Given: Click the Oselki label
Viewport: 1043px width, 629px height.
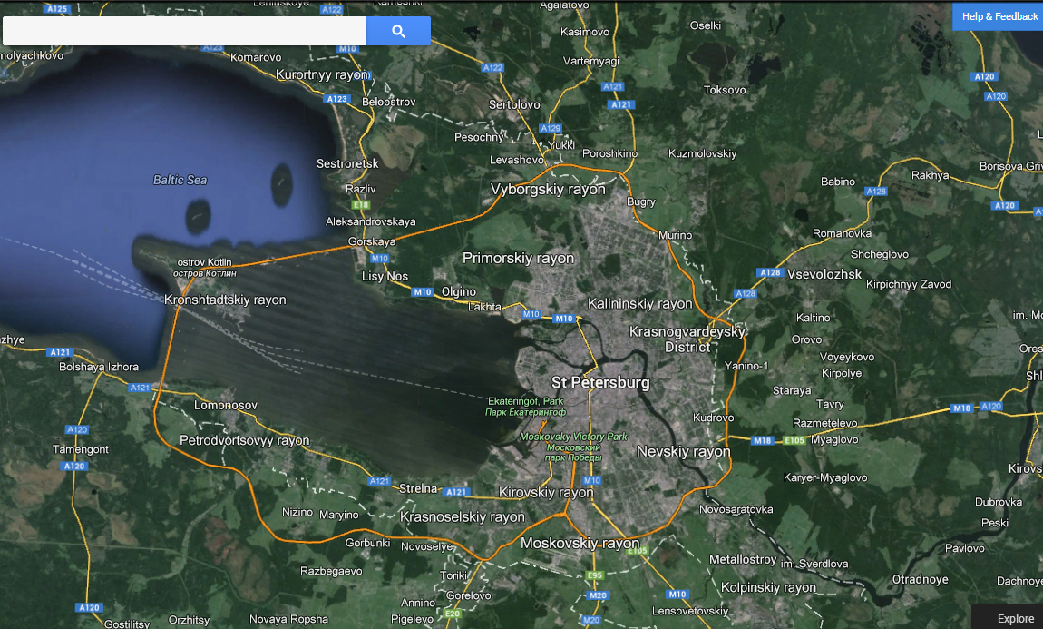Looking at the screenshot, I should click(x=705, y=25).
